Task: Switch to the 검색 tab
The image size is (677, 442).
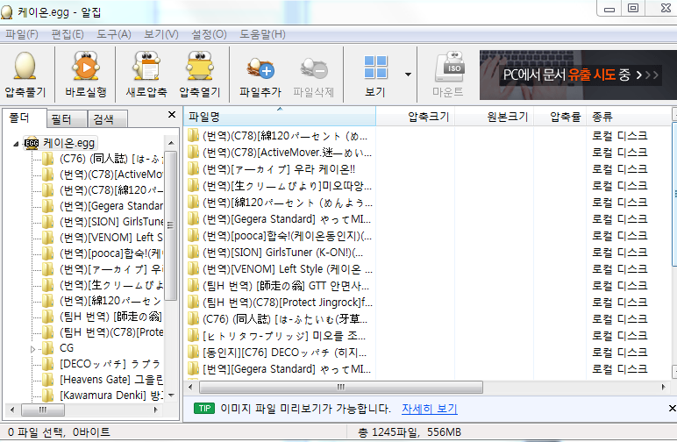Action: coord(103,119)
